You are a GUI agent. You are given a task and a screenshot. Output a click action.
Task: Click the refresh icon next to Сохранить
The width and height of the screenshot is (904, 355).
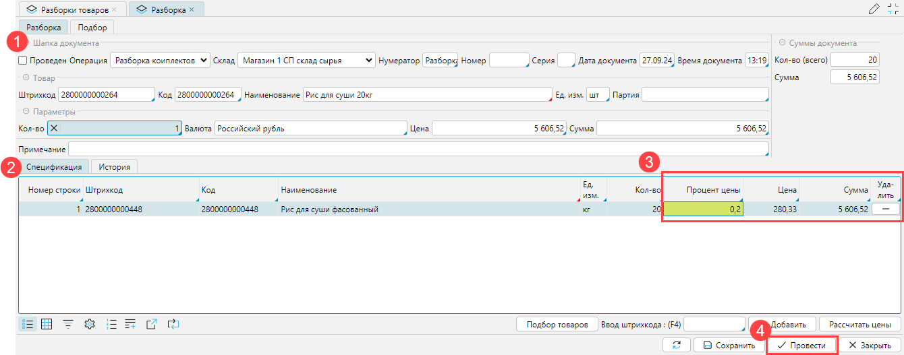677,345
